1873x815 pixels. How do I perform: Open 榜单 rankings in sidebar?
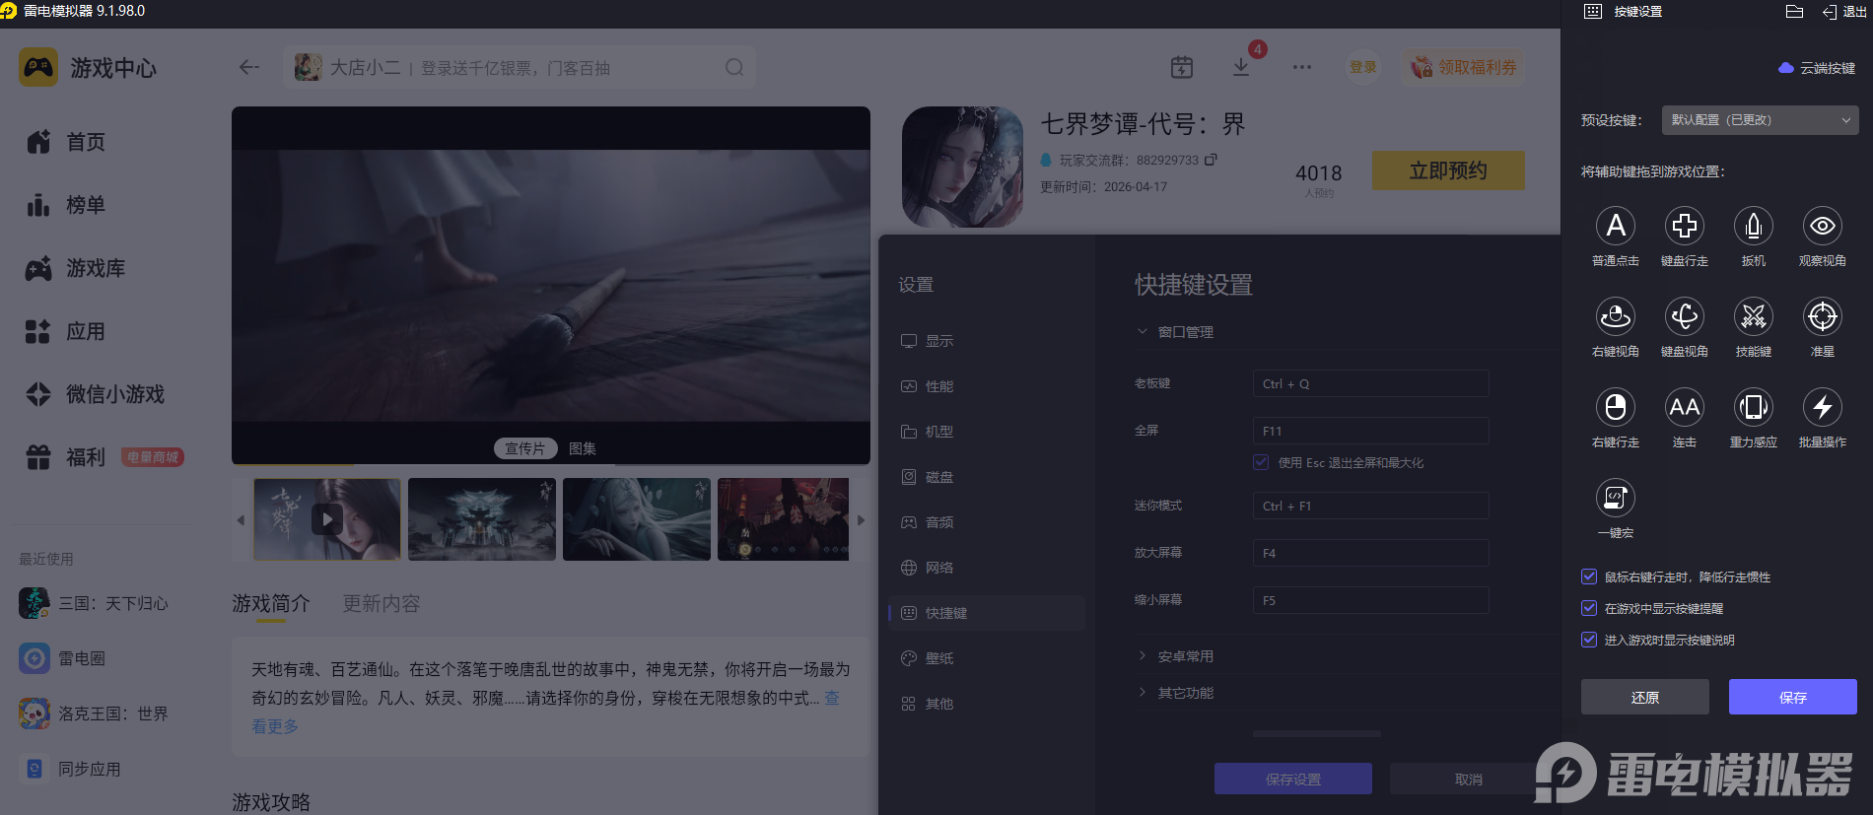tap(65, 205)
